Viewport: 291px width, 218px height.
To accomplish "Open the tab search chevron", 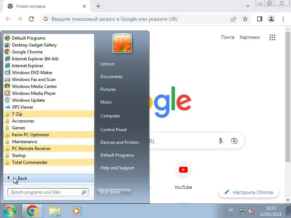I will 248,6.
